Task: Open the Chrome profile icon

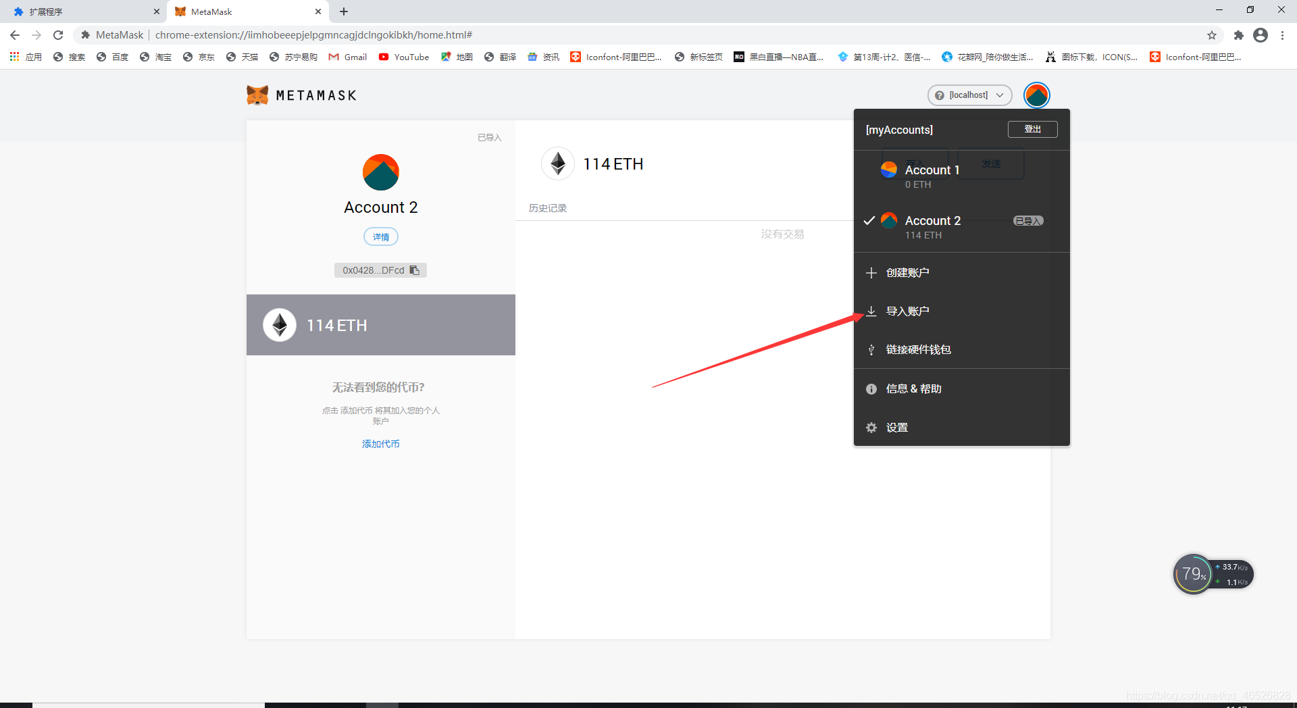Action: pyautogui.click(x=1261, y=35)
